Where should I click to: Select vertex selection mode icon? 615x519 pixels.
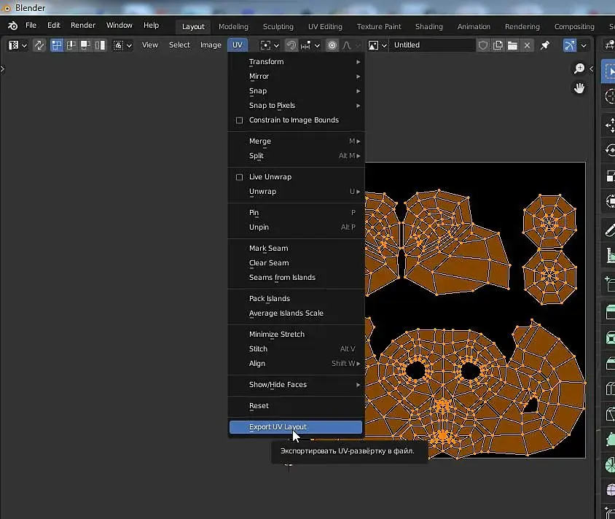[57, 45]
